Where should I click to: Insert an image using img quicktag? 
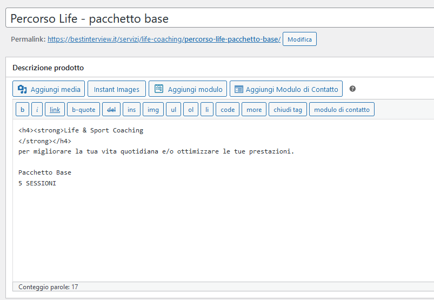153,110
